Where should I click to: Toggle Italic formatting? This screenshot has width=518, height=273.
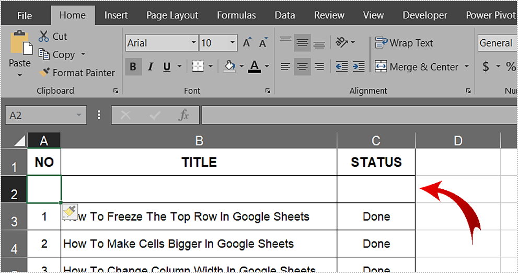point(151,67)
